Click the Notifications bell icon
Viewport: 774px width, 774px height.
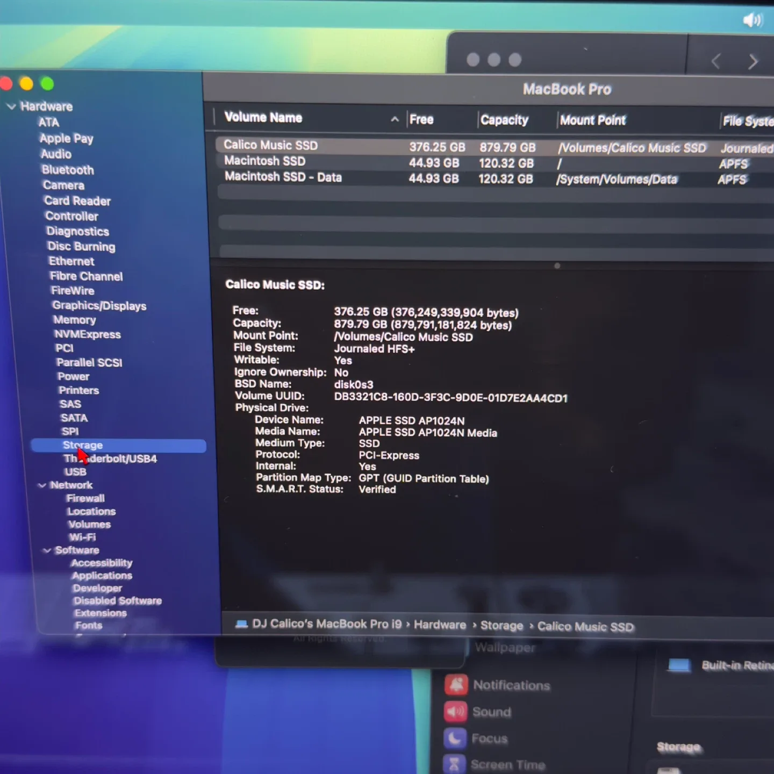456,684
